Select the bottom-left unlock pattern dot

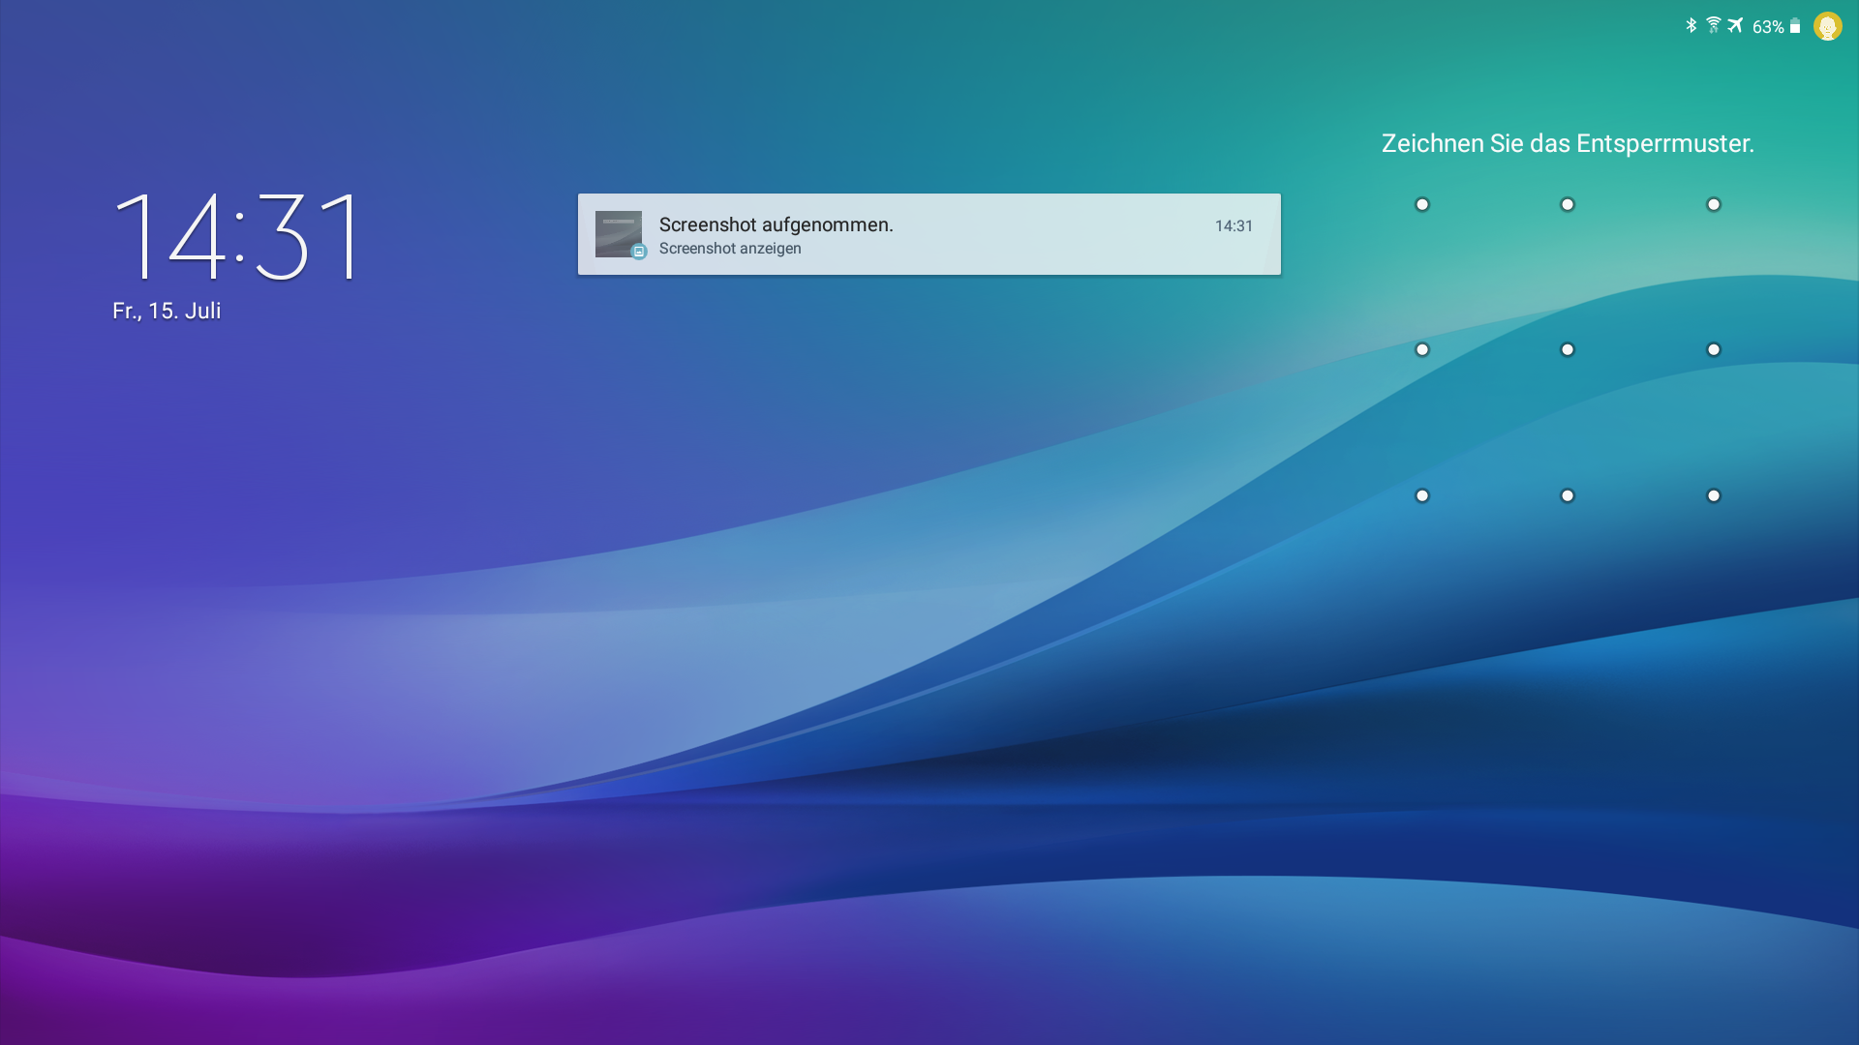click(1422, 495)
